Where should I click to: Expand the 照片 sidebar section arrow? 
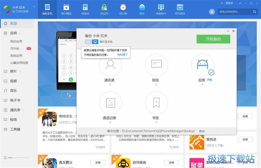(x=20, y=71)
